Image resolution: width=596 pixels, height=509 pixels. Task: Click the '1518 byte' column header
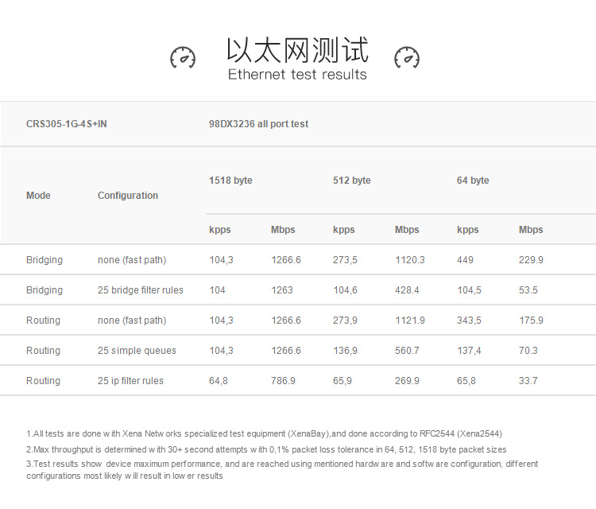coord(230,181)
